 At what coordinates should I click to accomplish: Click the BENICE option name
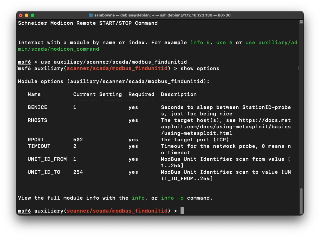[x=37, y=107]
